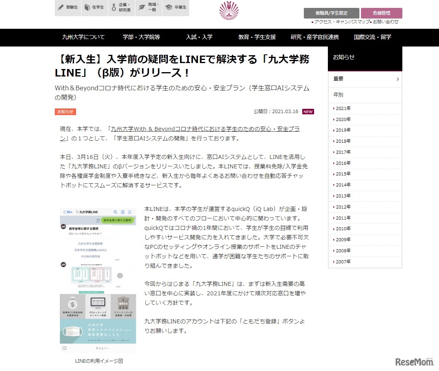The image size is (439, 371).
Task: Open お問い合わせ link
Action: point(385,22)
